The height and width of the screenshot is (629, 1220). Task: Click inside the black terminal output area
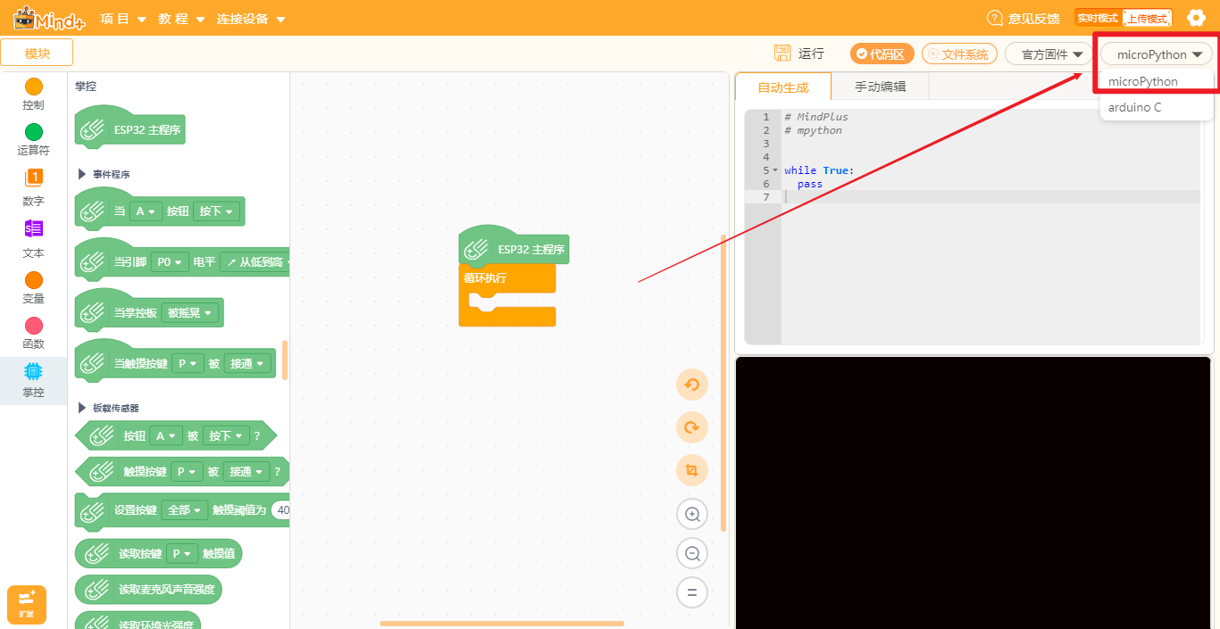coord(973,492)
